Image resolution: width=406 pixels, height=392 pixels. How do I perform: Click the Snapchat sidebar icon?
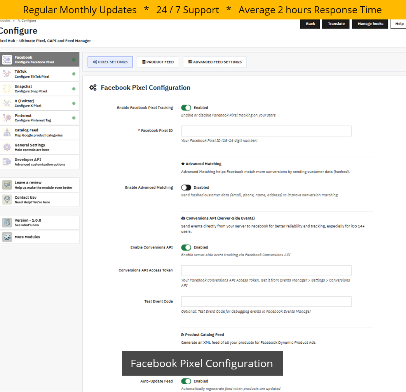(x=7, y=89)
